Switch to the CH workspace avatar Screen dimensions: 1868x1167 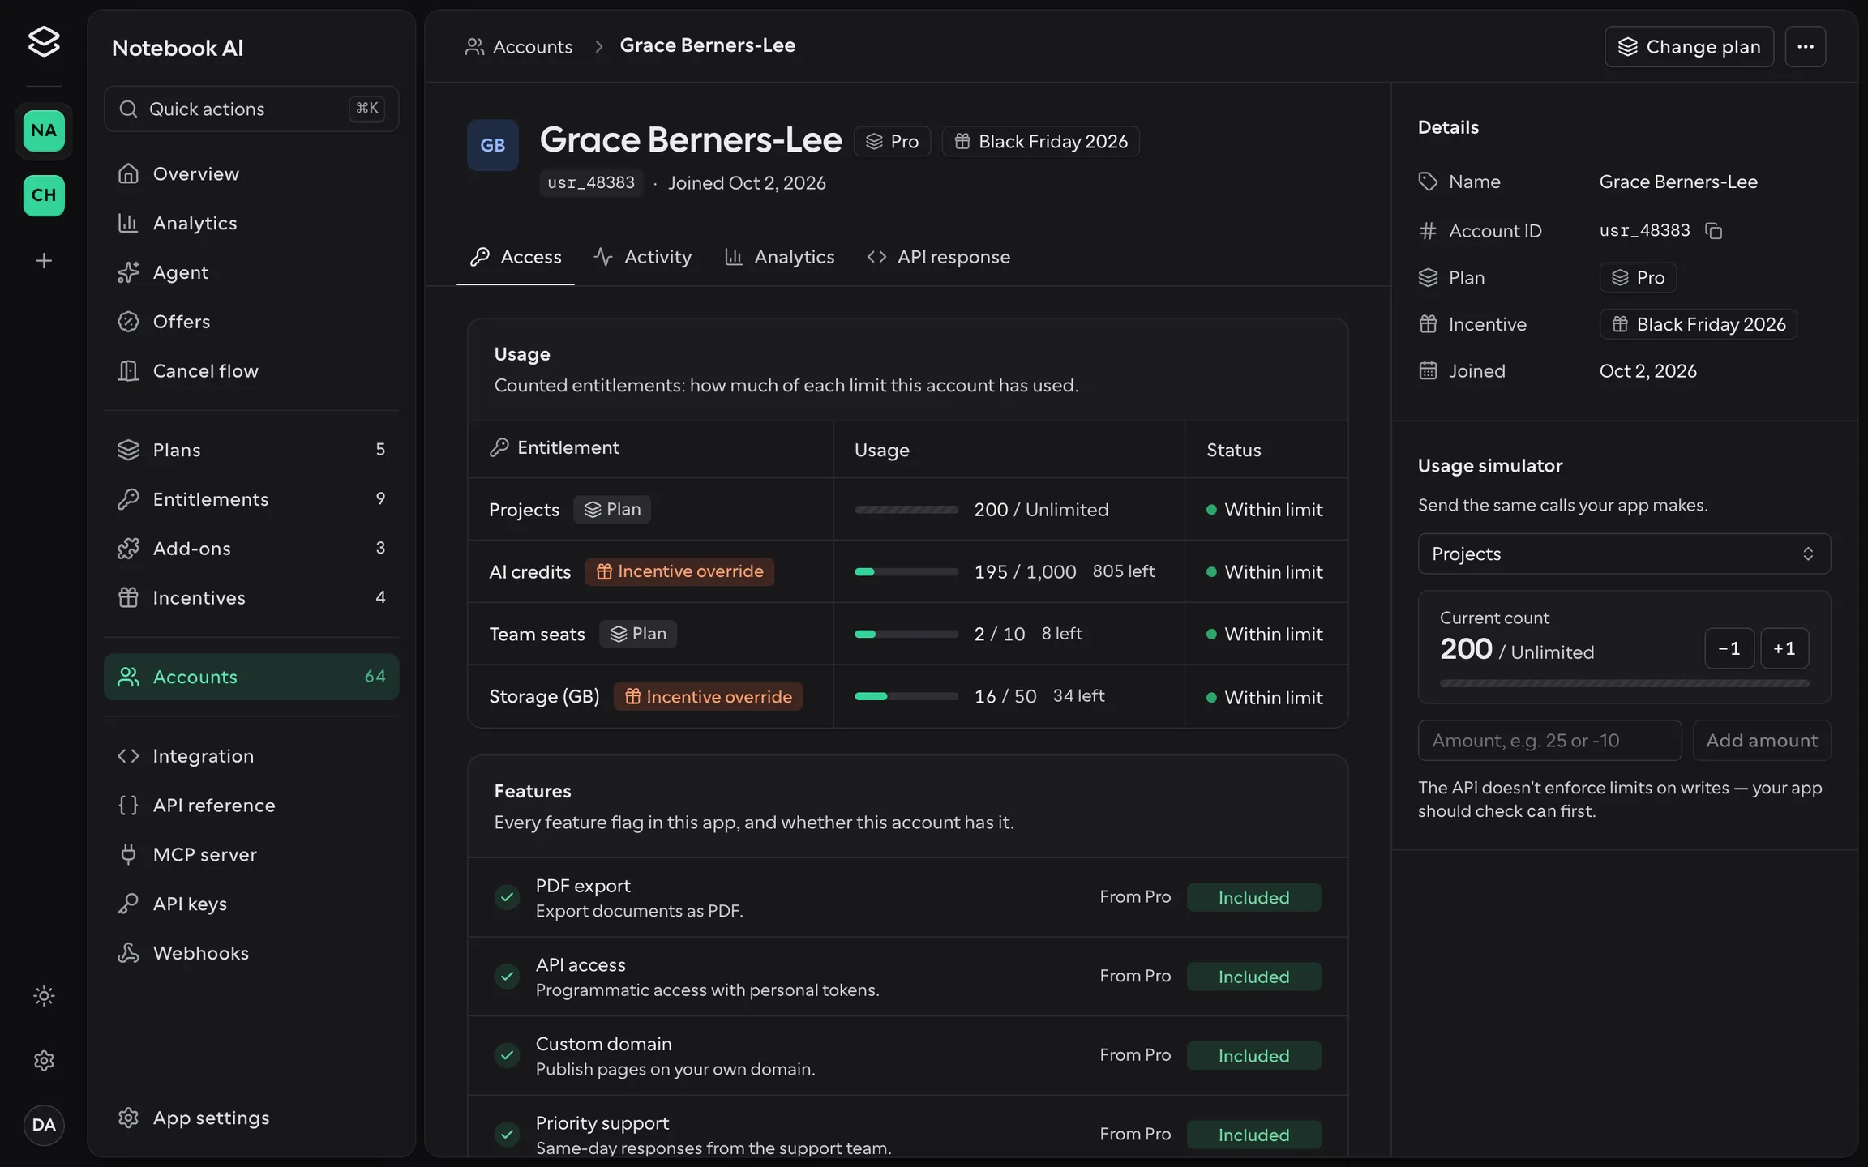[x=44, y=195]
